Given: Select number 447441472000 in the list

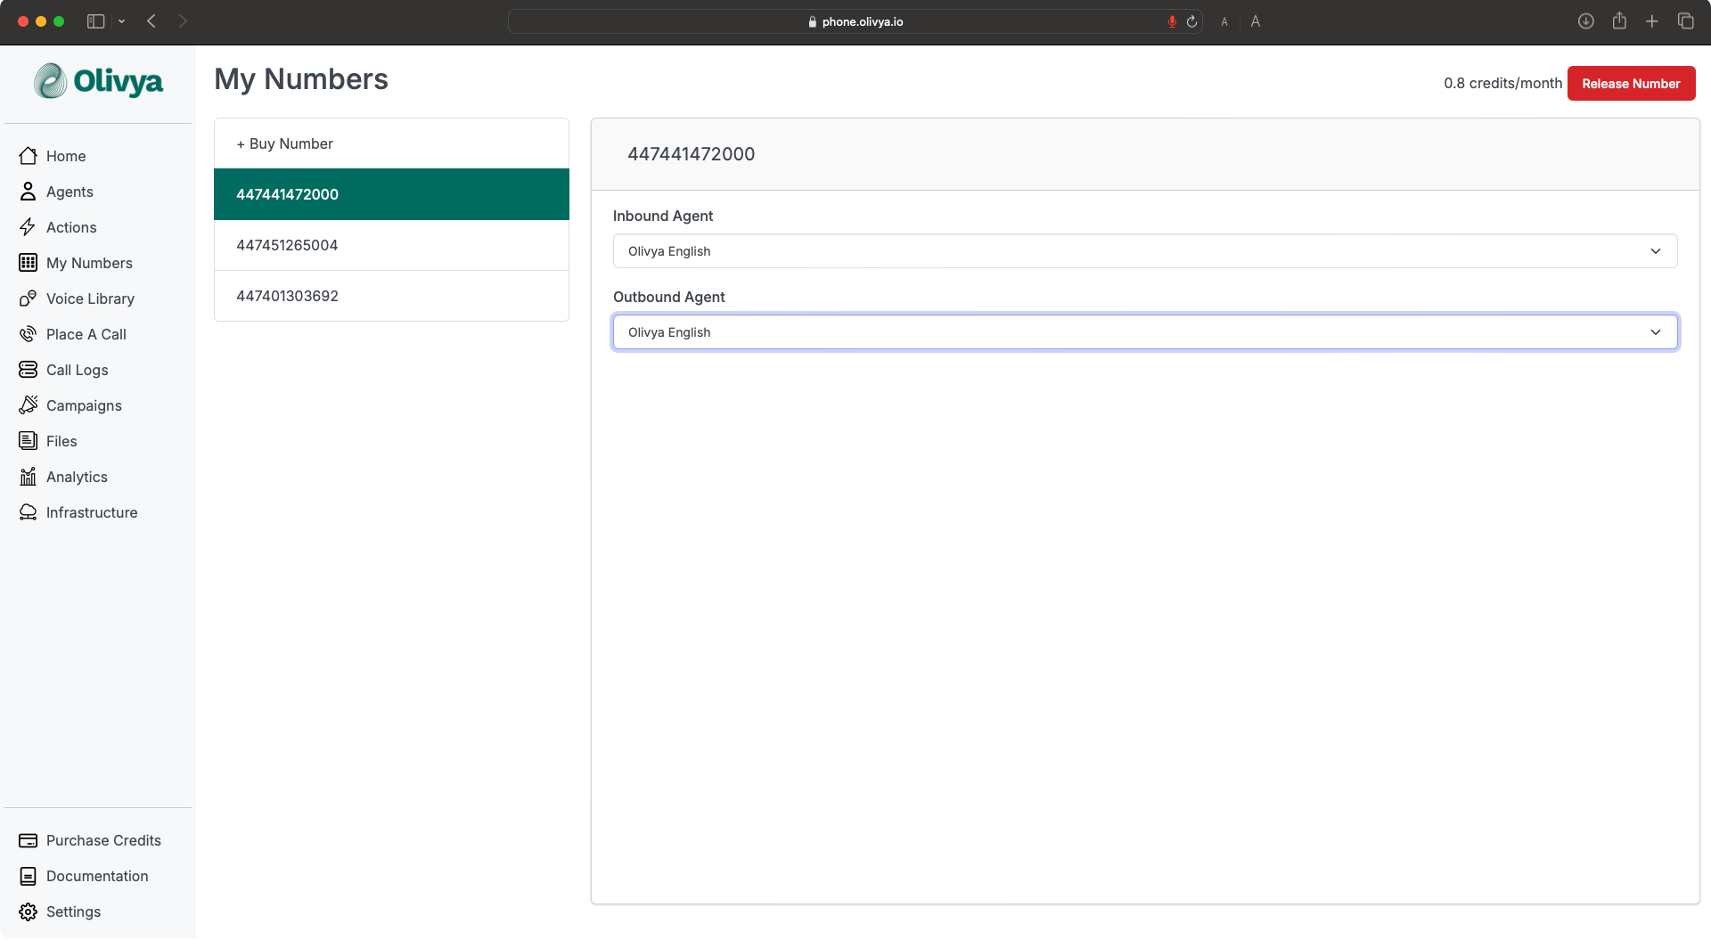Looking at the screenshot, I should pos(391,194).
